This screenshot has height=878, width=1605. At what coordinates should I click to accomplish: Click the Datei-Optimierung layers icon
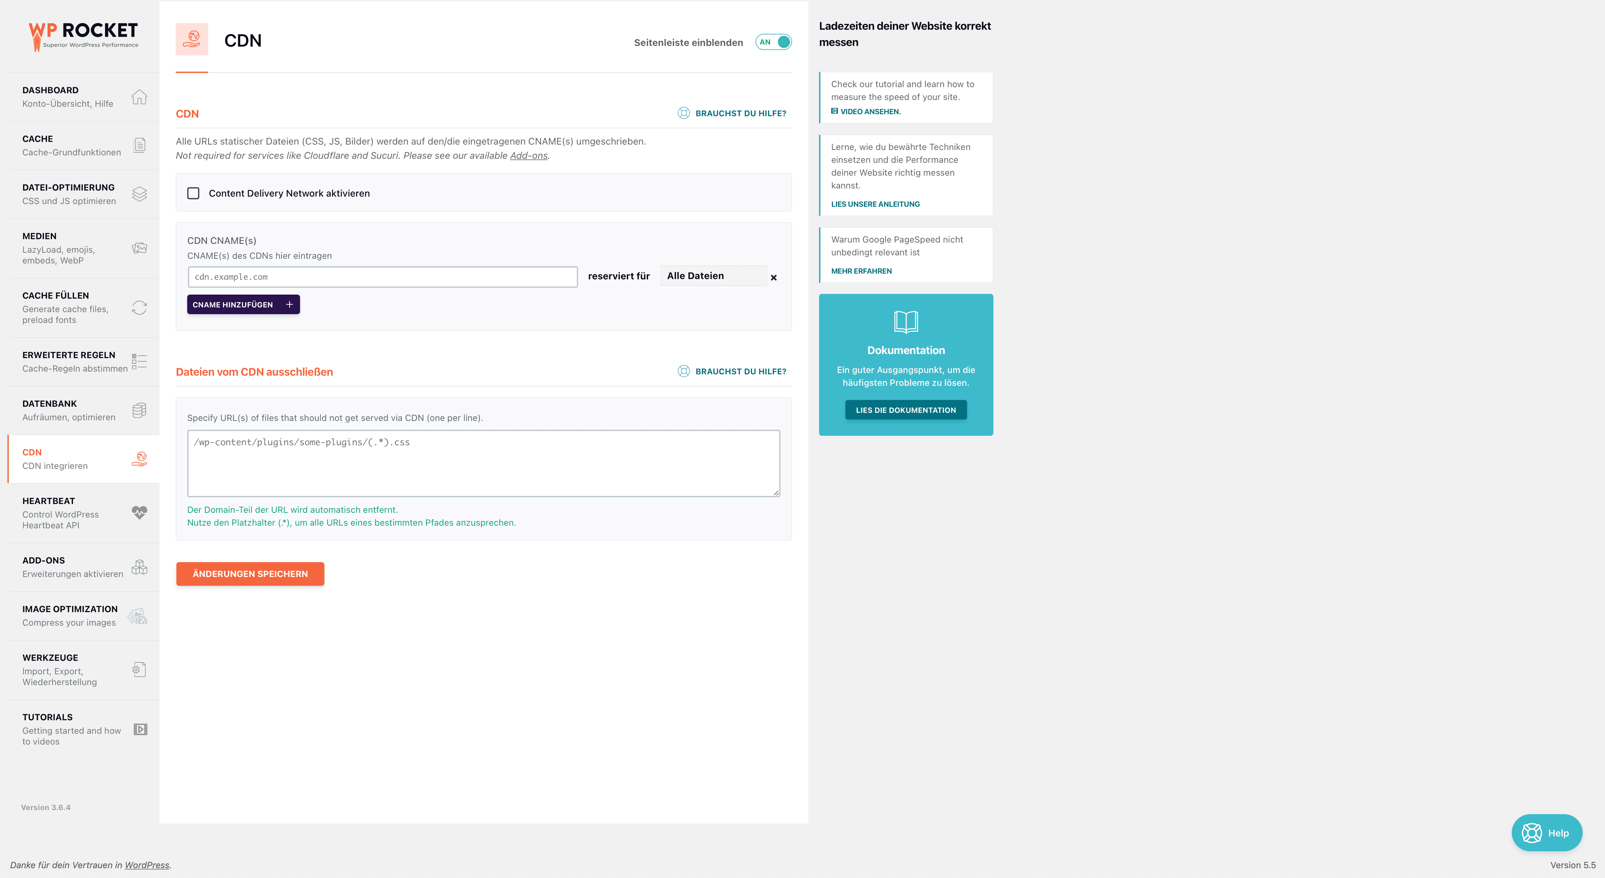[140, 194]
